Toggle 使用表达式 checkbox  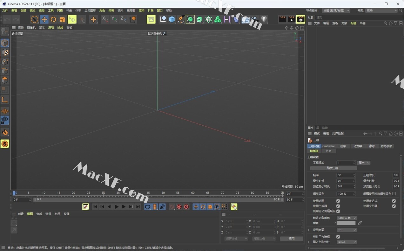(x=394, y=201)
